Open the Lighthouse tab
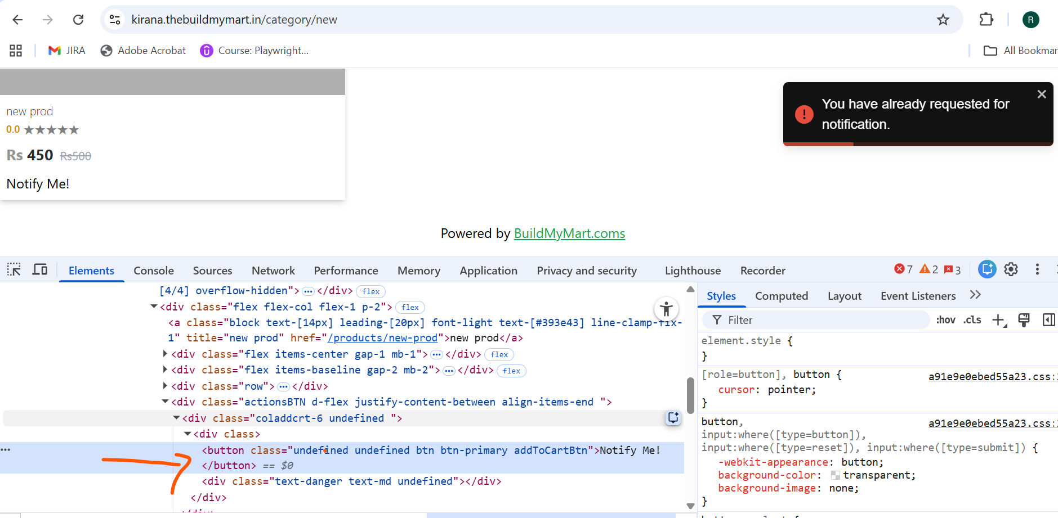This screenshot has height=518, width=1058. coord(693,271)
